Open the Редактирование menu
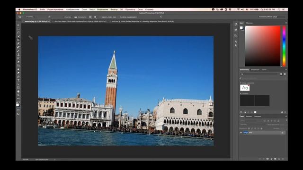 coord(55,9)
